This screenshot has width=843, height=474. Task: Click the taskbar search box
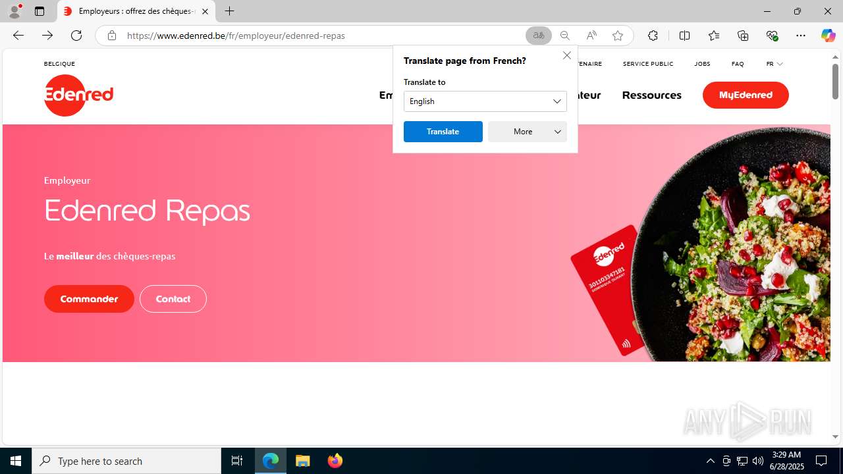tap(126, 461)
